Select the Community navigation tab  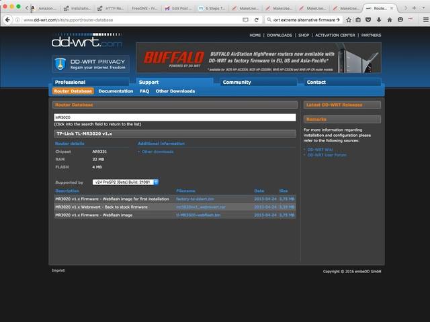point(258,82)
